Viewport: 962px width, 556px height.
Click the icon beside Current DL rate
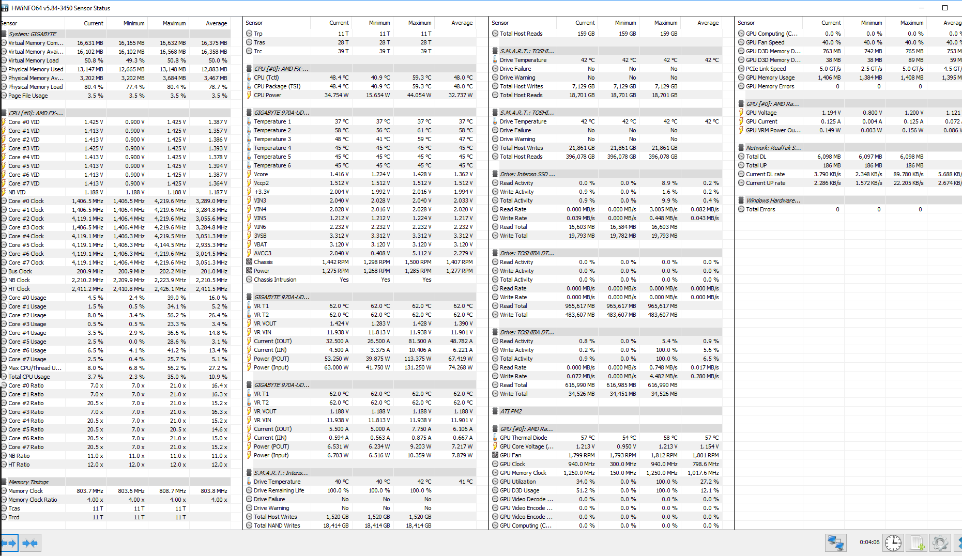[741, 174]
